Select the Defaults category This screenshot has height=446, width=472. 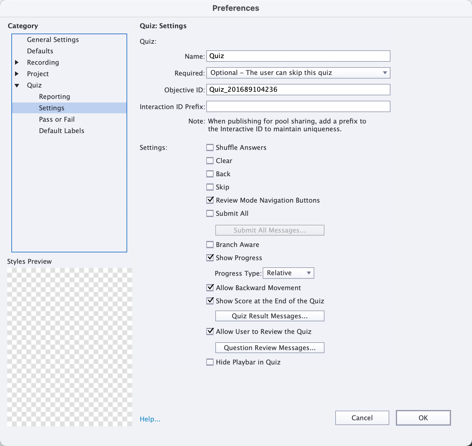(x=40, y=51)
